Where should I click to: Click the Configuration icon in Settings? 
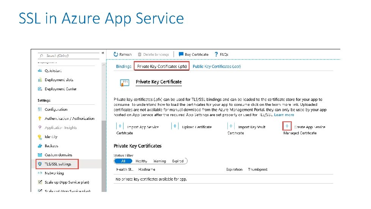(40, 109)
